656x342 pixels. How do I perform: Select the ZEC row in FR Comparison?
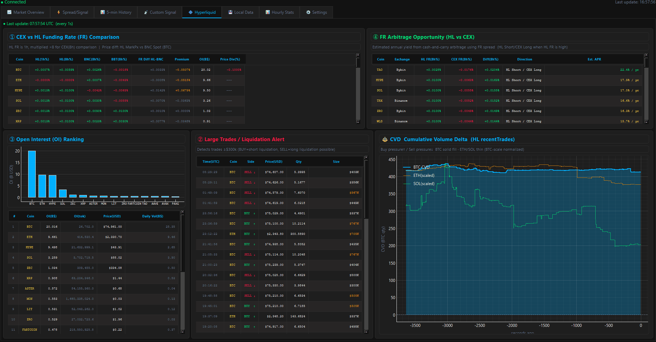(x=126, y=111)
